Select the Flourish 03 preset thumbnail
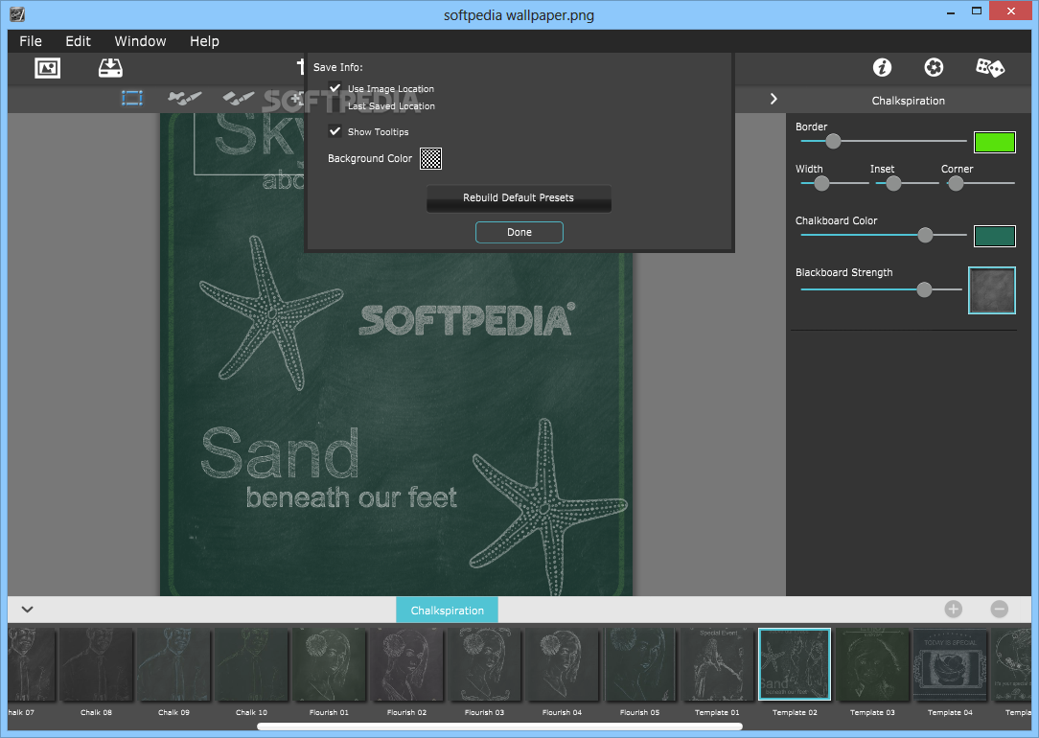1039x738 pixels. pos(484,664)
